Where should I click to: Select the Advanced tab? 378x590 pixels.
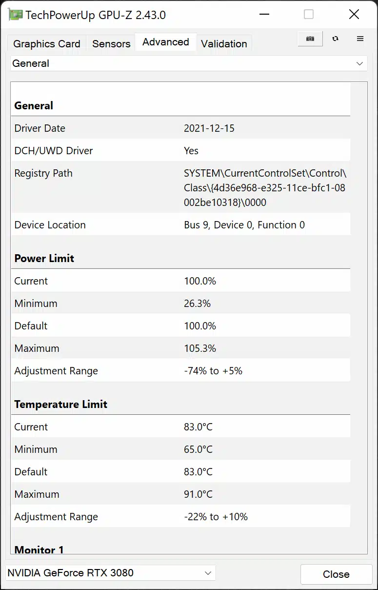tap(166, 42)
